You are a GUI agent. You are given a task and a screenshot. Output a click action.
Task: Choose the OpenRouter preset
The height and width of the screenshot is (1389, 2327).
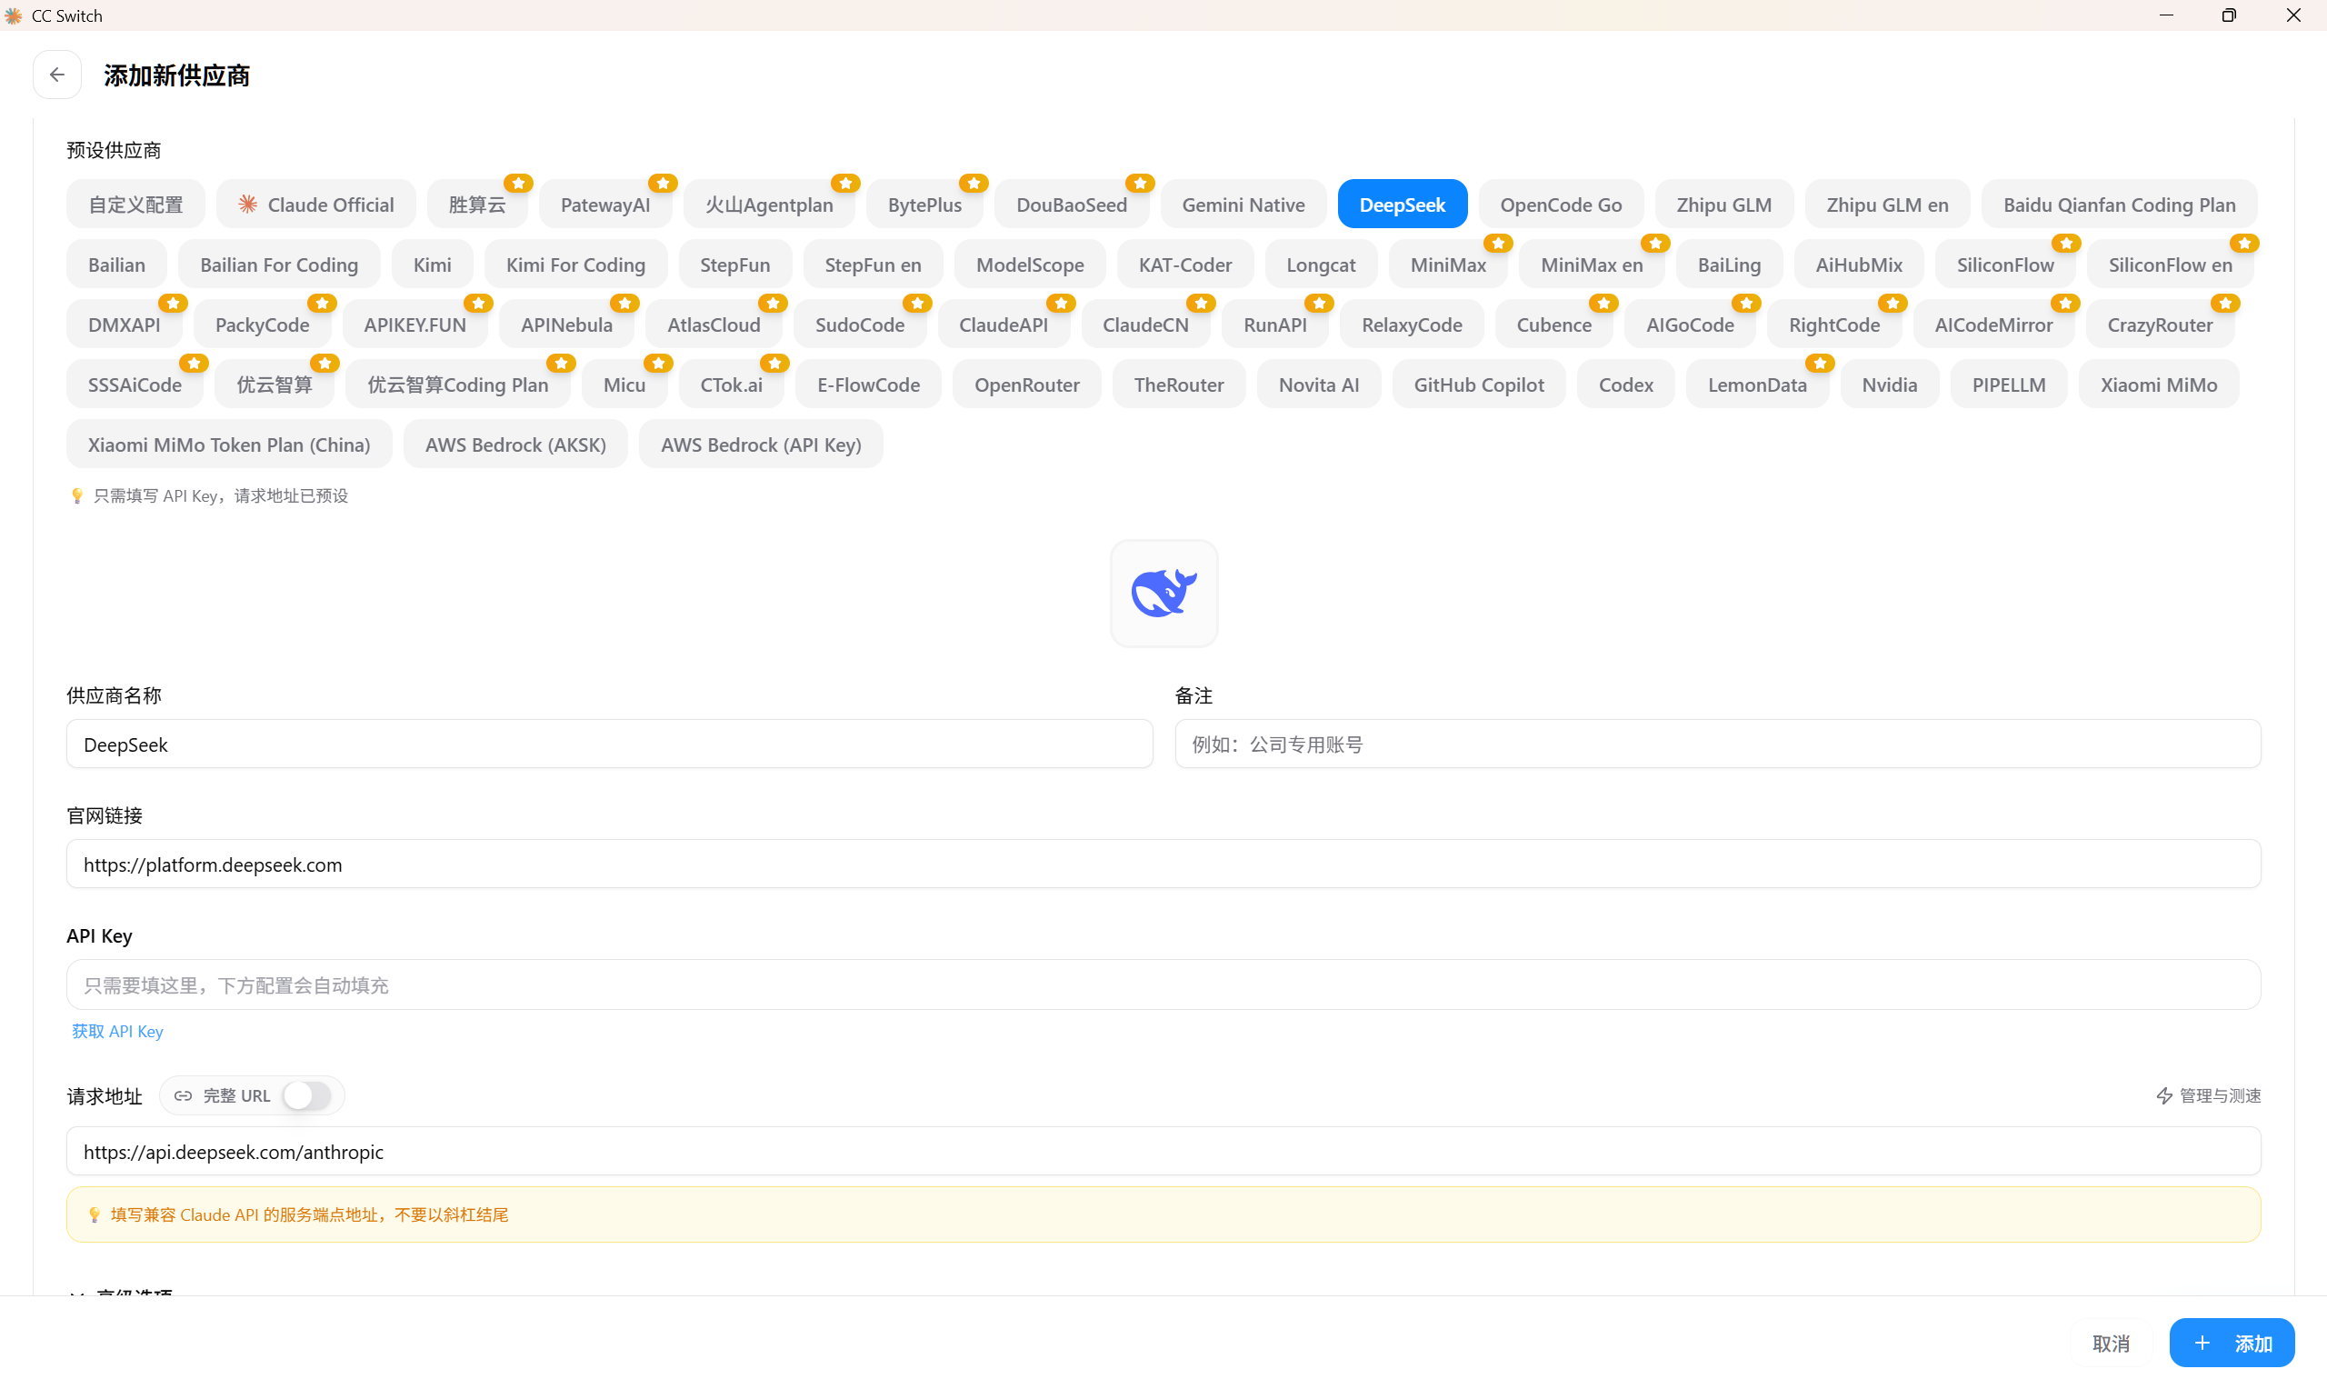(1027, 384)
